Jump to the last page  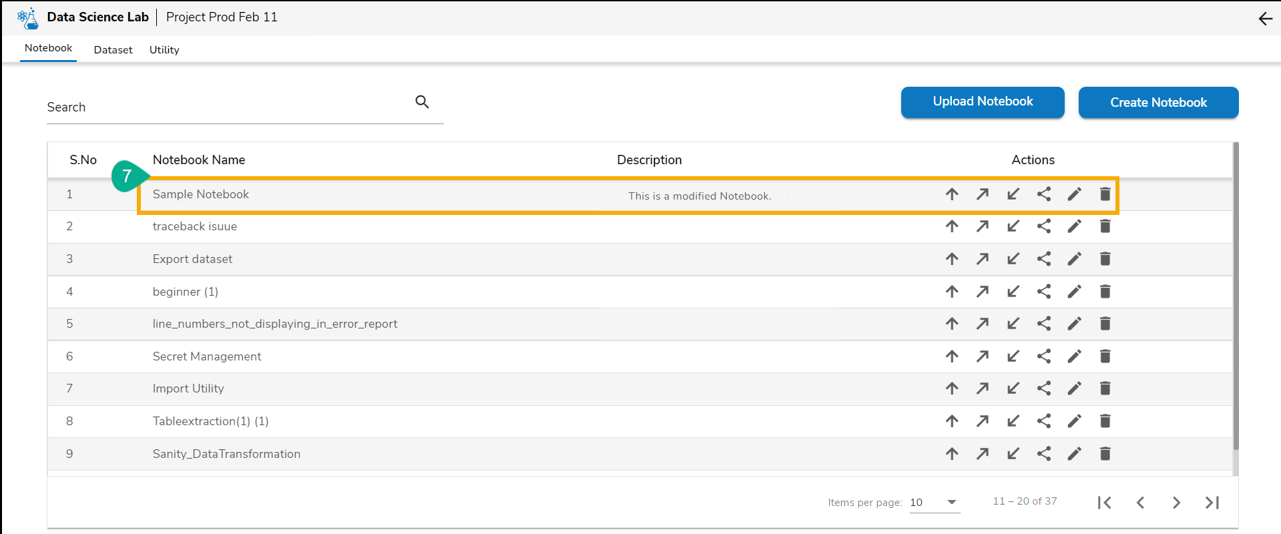click(x=1212, y=503)
